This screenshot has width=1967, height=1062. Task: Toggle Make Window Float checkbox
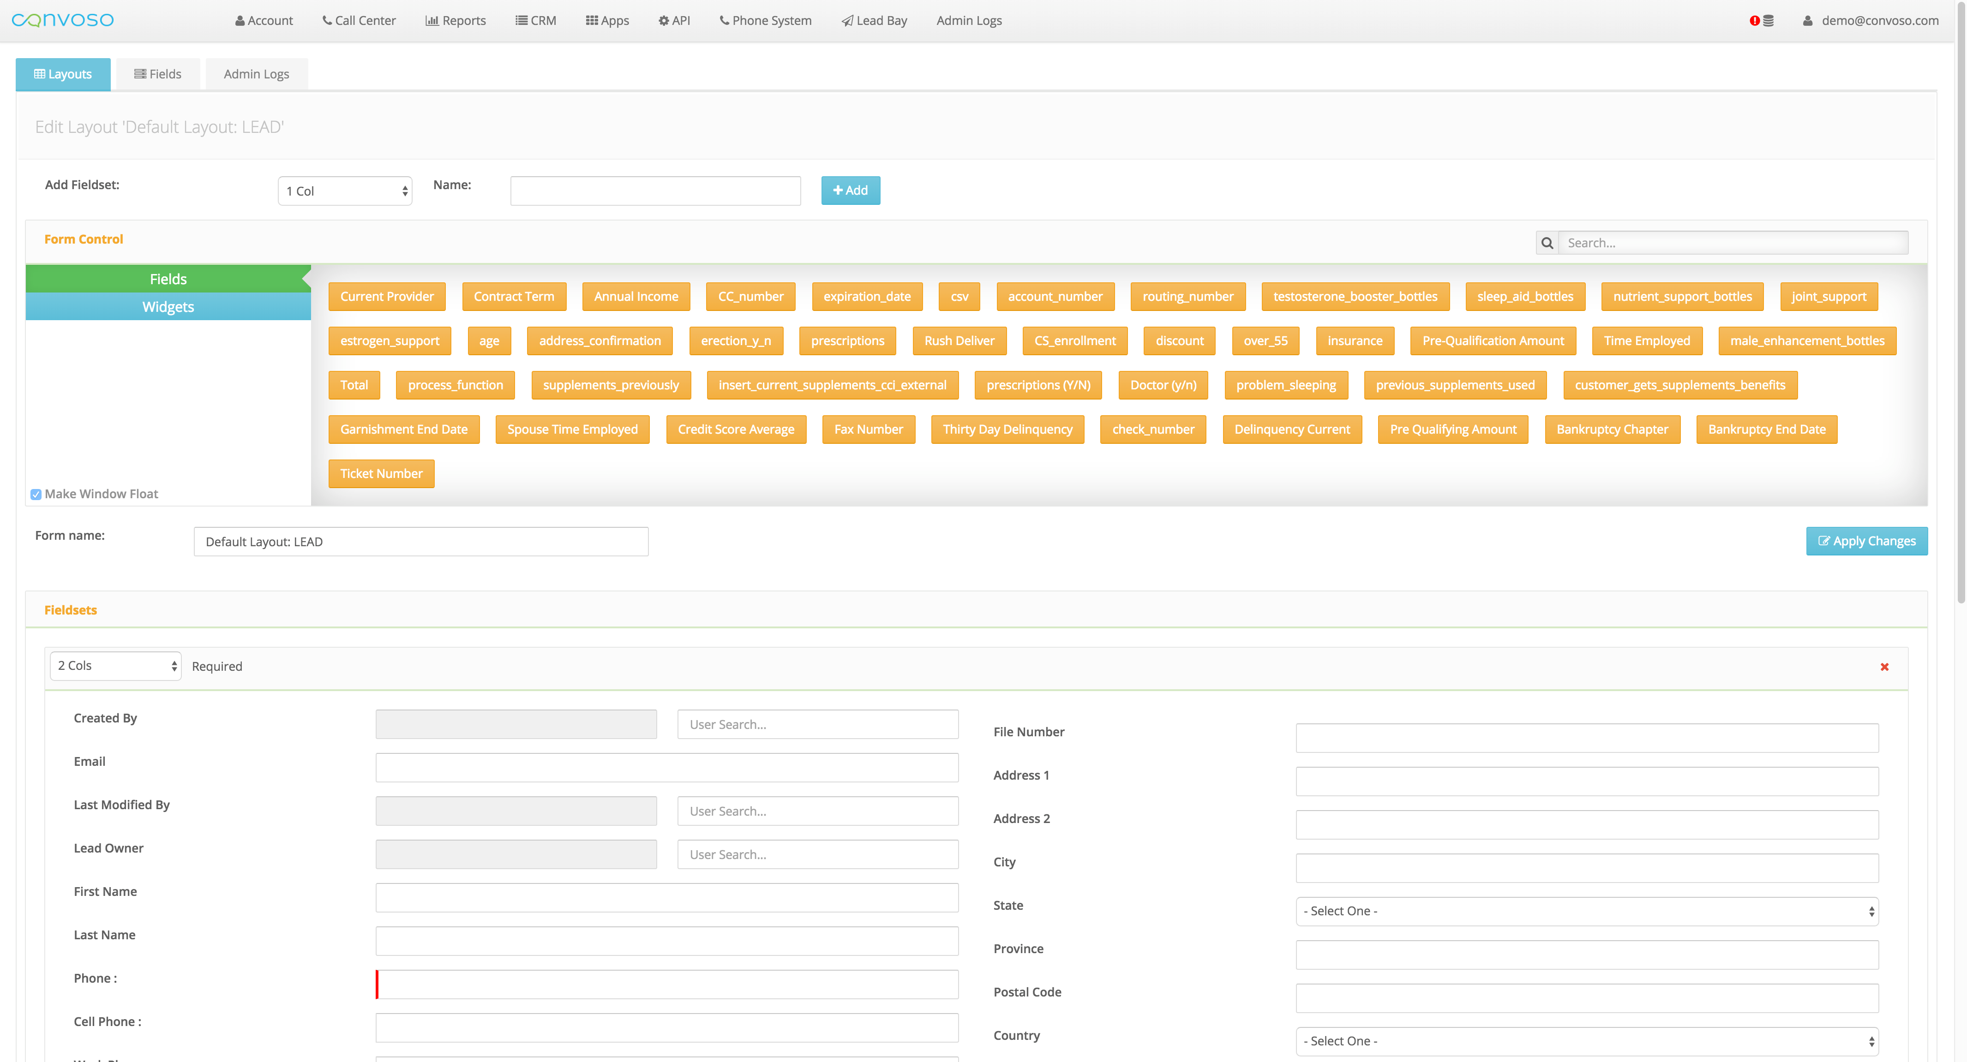36,494
